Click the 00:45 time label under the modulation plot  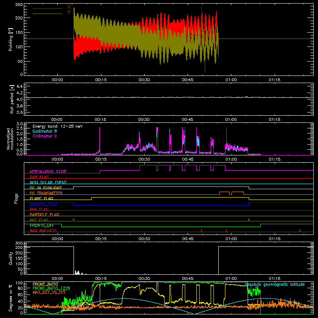pos(188,159)
